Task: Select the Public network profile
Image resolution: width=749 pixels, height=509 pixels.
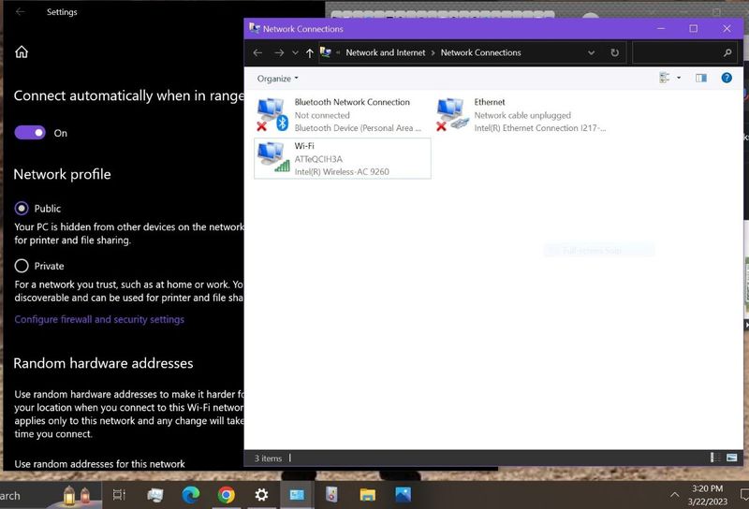Action: click(x=22, y=209)
